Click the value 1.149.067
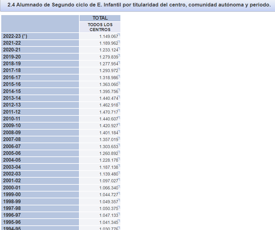 click(x=109, y=36)
